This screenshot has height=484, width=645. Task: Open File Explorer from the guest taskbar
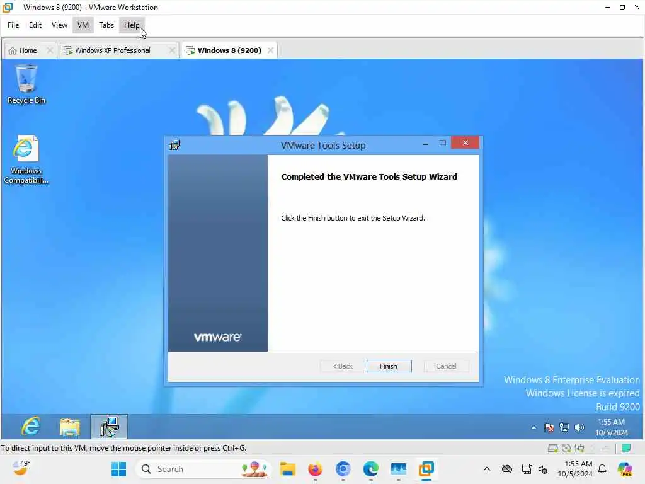pos(69,427)
